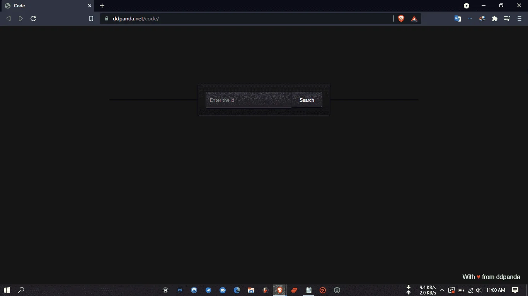The image size is (528, 296).
Task: Show hidden system tray icons
Action: click(x=442, y=290)
